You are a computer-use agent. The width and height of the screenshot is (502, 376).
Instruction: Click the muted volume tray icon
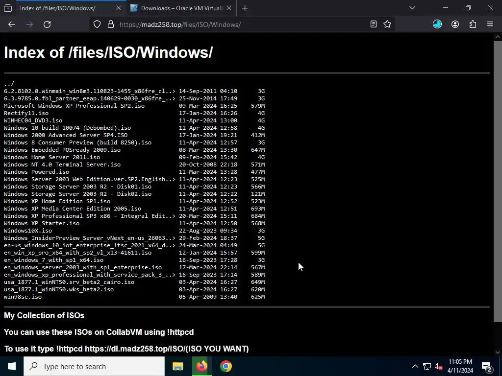439,366
